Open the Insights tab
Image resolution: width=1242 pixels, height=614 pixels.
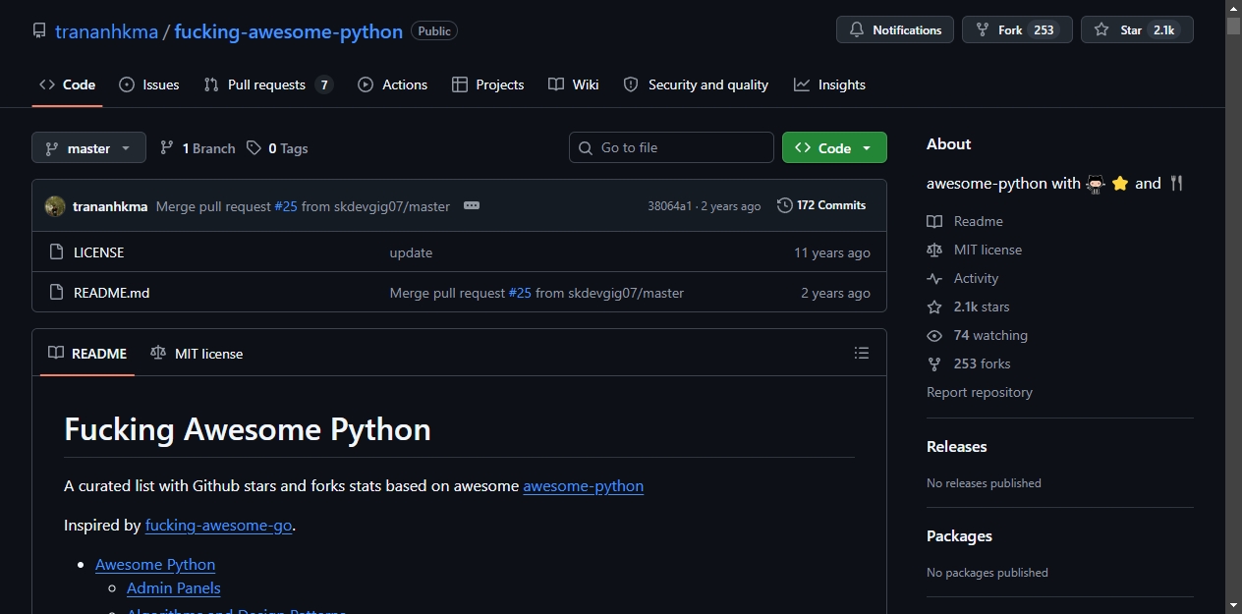point(830,84)
